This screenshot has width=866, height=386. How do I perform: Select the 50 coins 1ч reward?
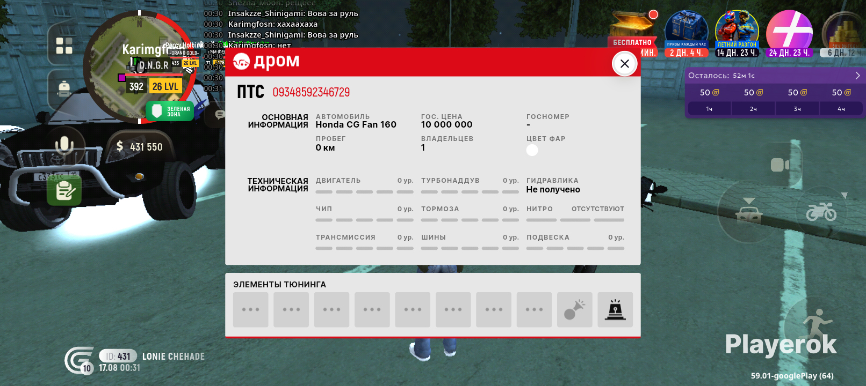pos(709,100)
